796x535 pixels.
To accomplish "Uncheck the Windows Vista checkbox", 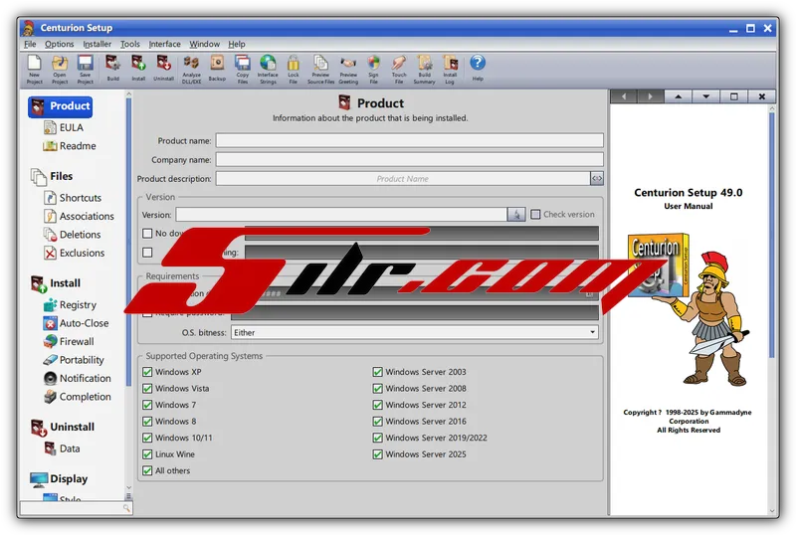I will (147, 388).
